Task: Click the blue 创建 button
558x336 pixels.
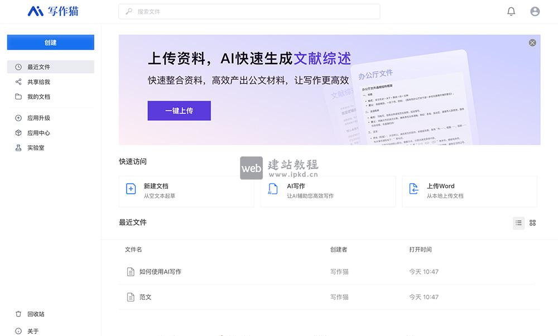Action: (50, 42)
